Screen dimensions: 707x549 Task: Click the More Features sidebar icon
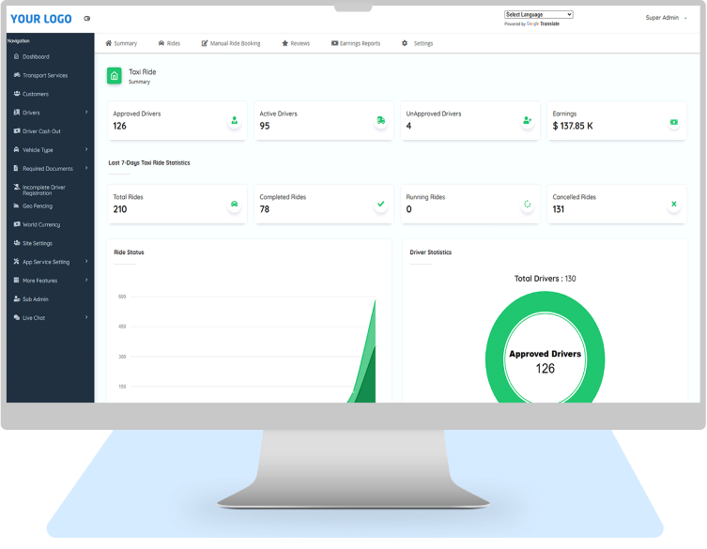point(17,280)
